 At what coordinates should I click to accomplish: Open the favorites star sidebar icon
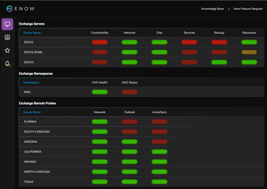pyautogui.click(x=7, y=50)
